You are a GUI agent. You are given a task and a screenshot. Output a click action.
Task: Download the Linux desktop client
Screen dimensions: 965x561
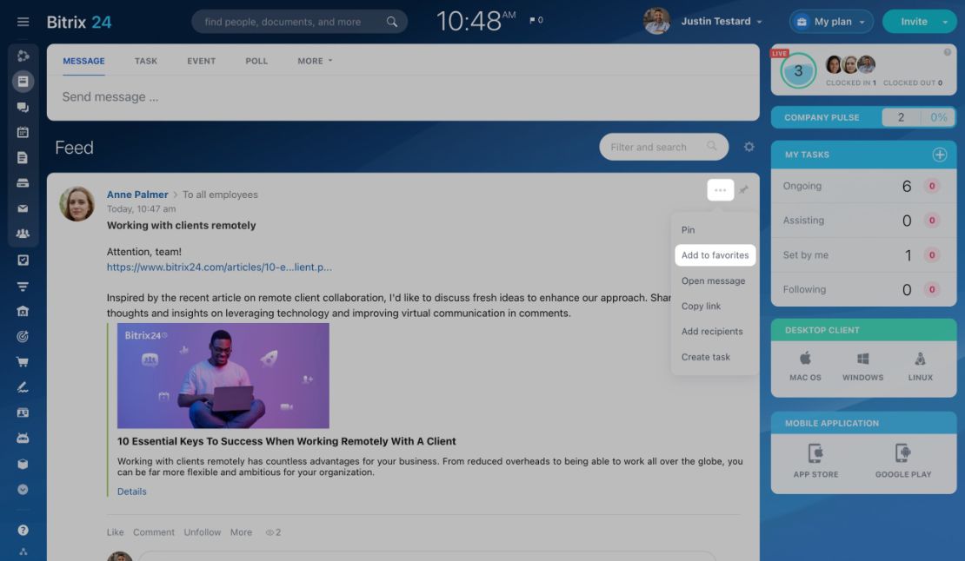pos(920,366)
